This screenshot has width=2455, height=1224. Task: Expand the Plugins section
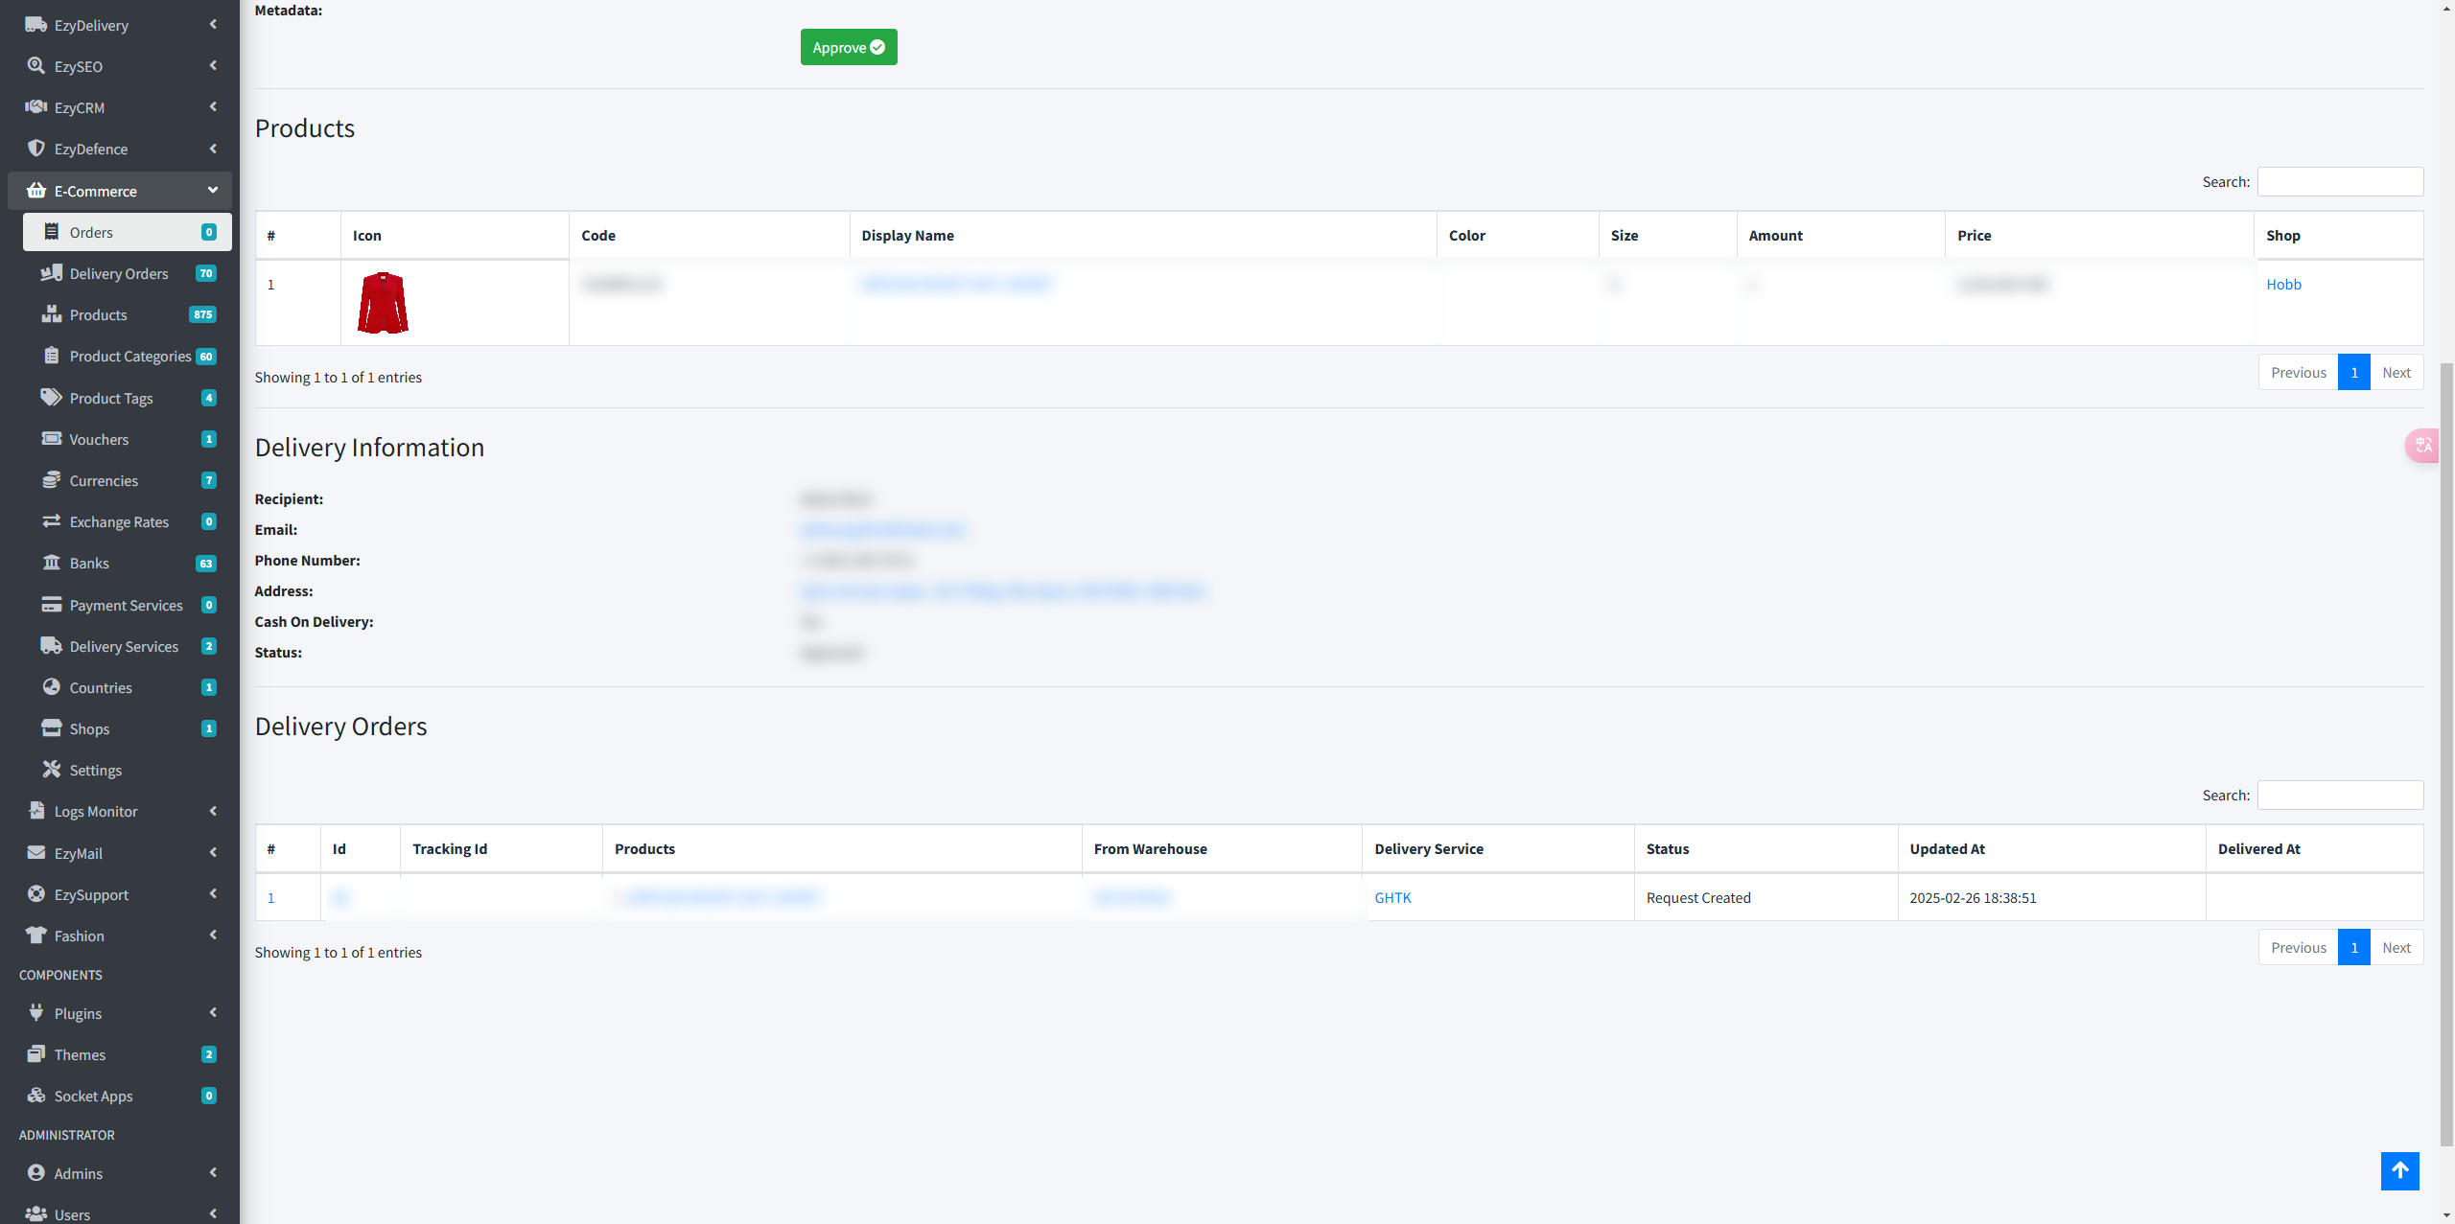(x=212, y=1013)
